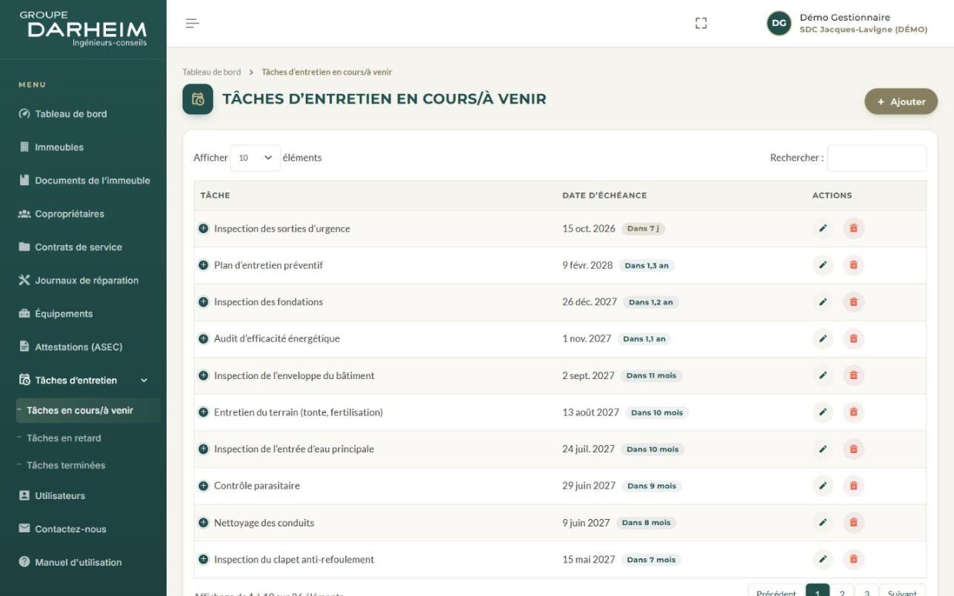Click the Ajouter button
954x596 pixels.
(x=901, y=102)
